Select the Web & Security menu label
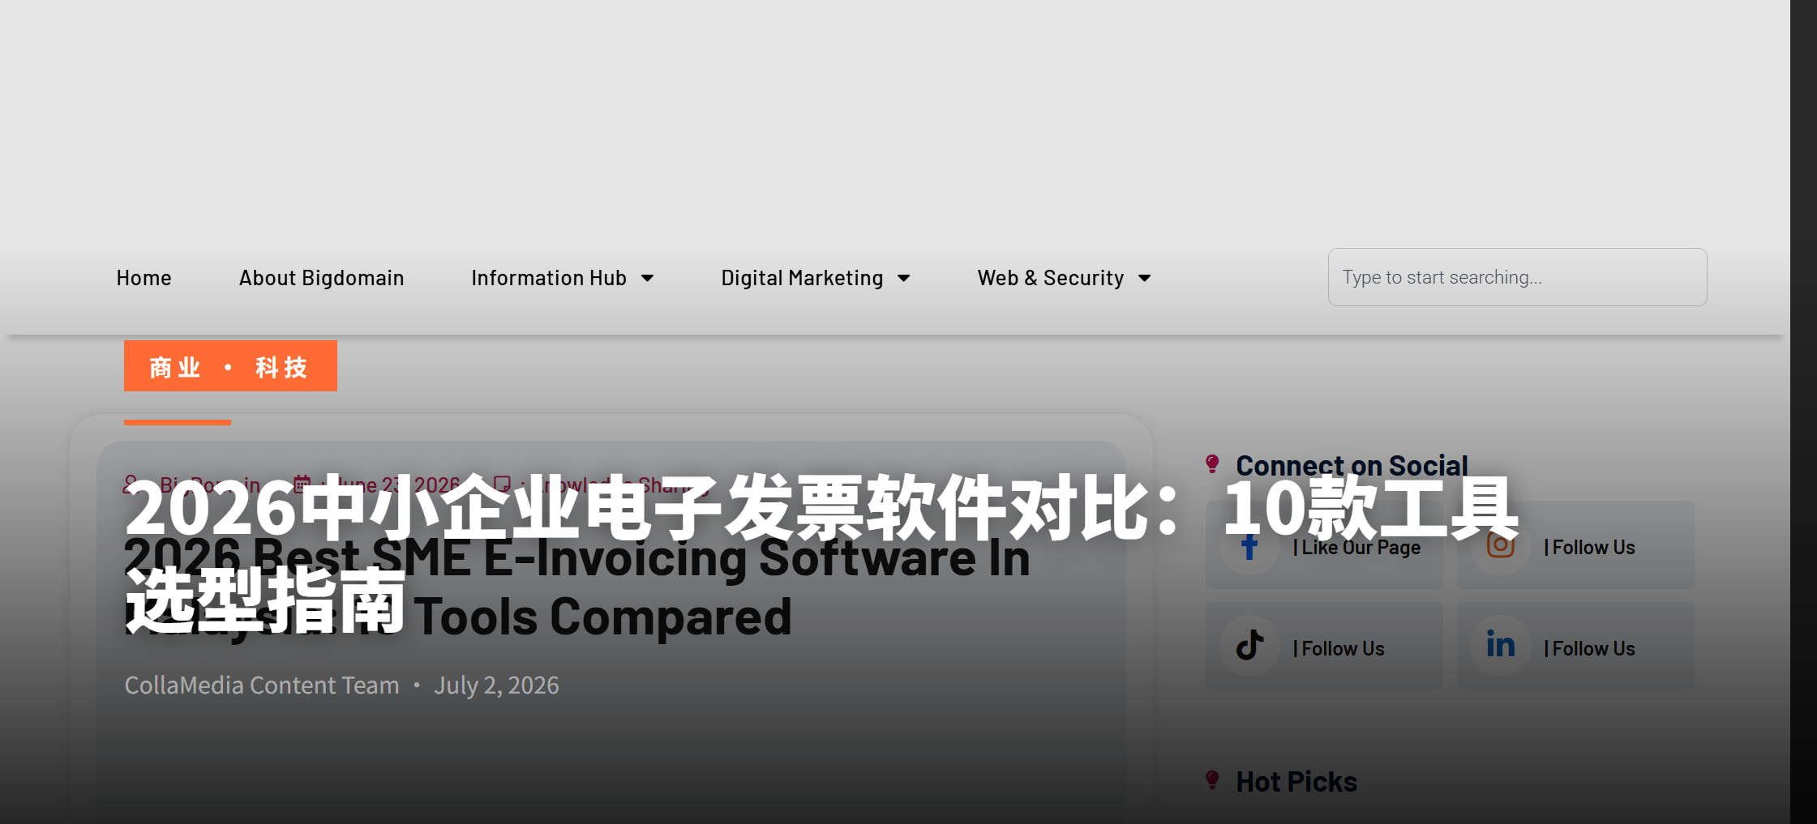Image resolution: width=1817 pixels, height=824 pixels. [x=1050, y=278]
